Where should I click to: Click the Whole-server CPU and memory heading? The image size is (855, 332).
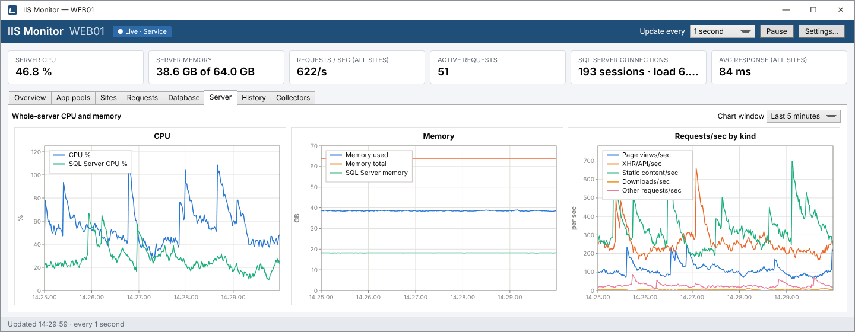pyautogui.click(x=66, y=116)
